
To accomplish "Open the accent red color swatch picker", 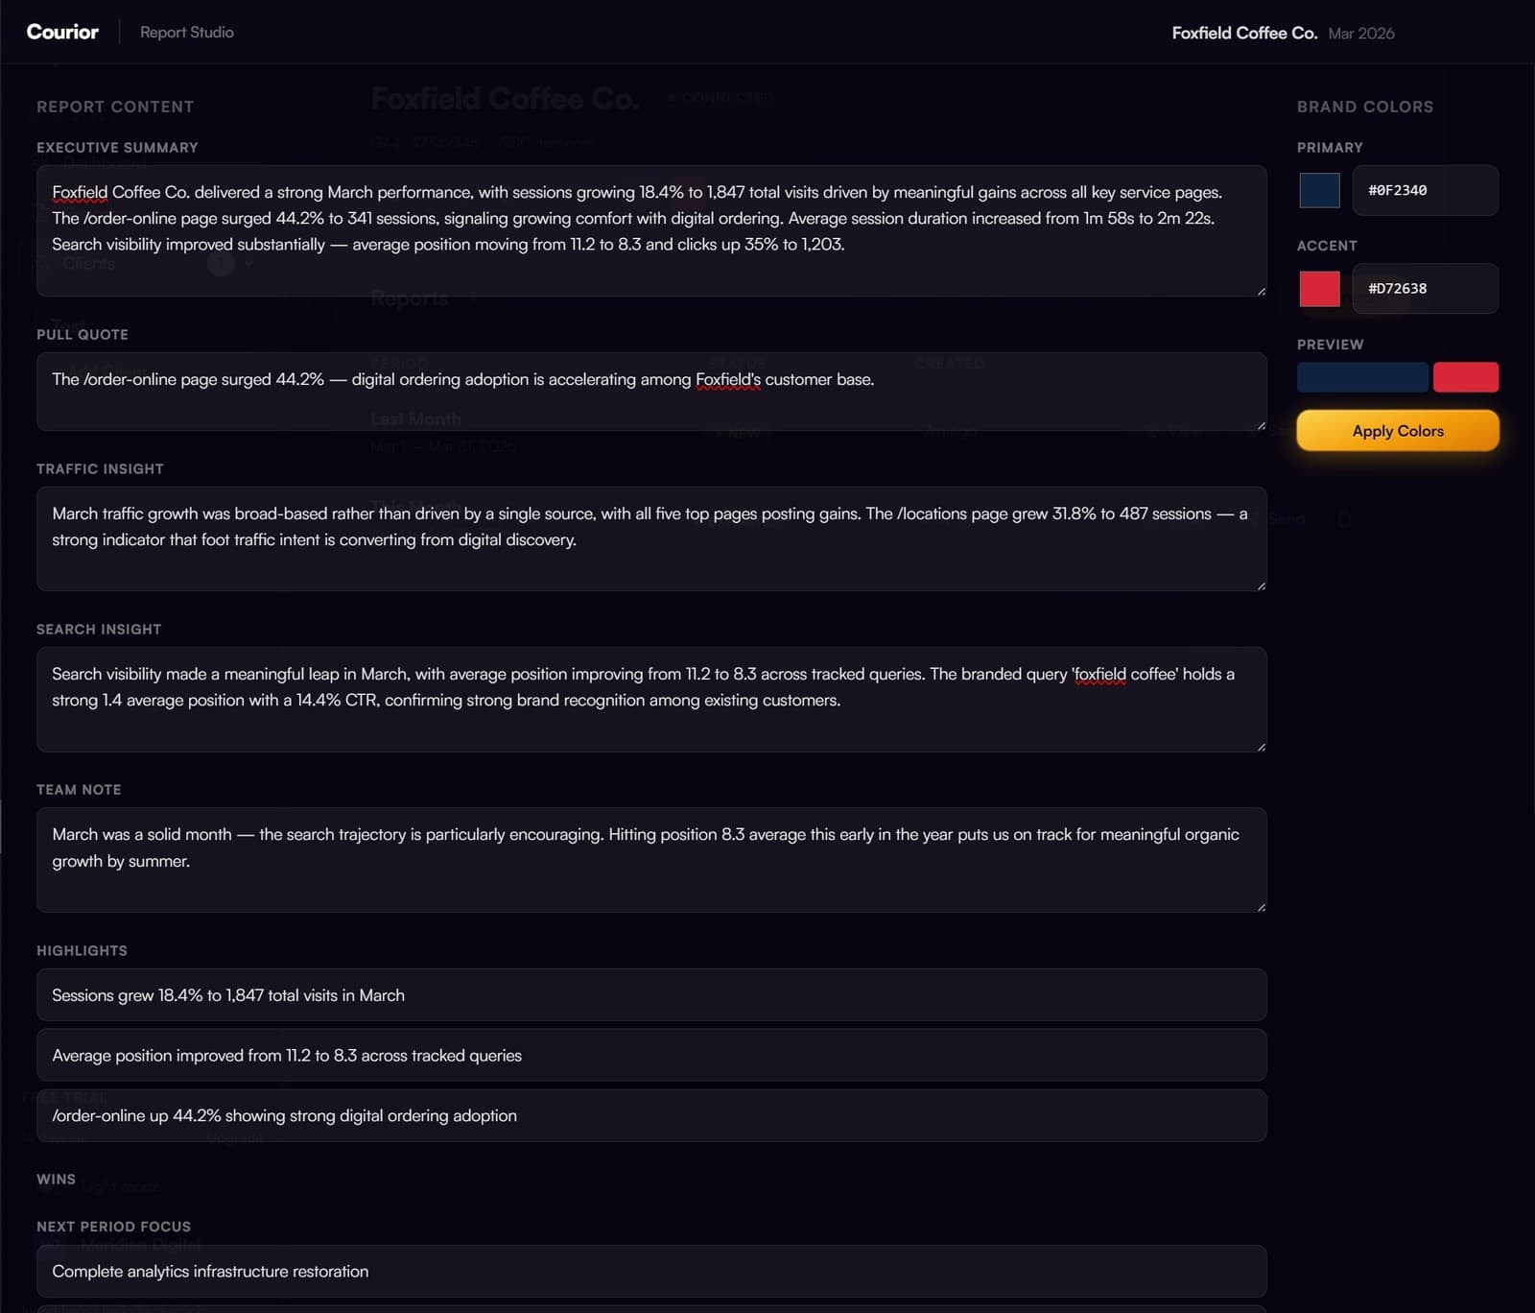I will (x=1320, y=289).
